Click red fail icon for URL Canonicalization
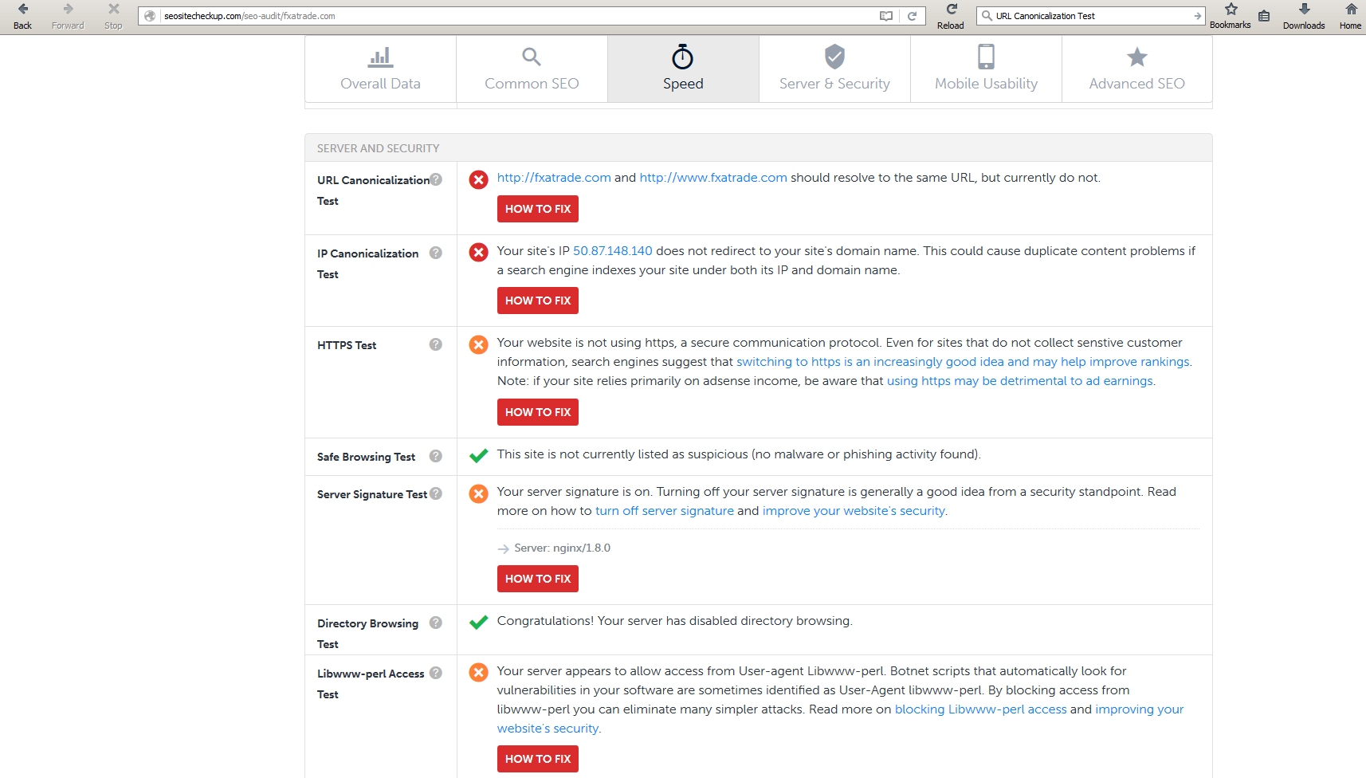This screenshot has height=778, width=1366. click(478, 179)
